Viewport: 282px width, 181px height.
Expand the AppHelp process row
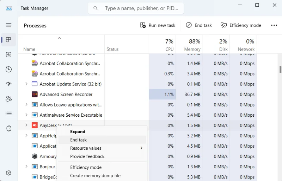point(26,135)
